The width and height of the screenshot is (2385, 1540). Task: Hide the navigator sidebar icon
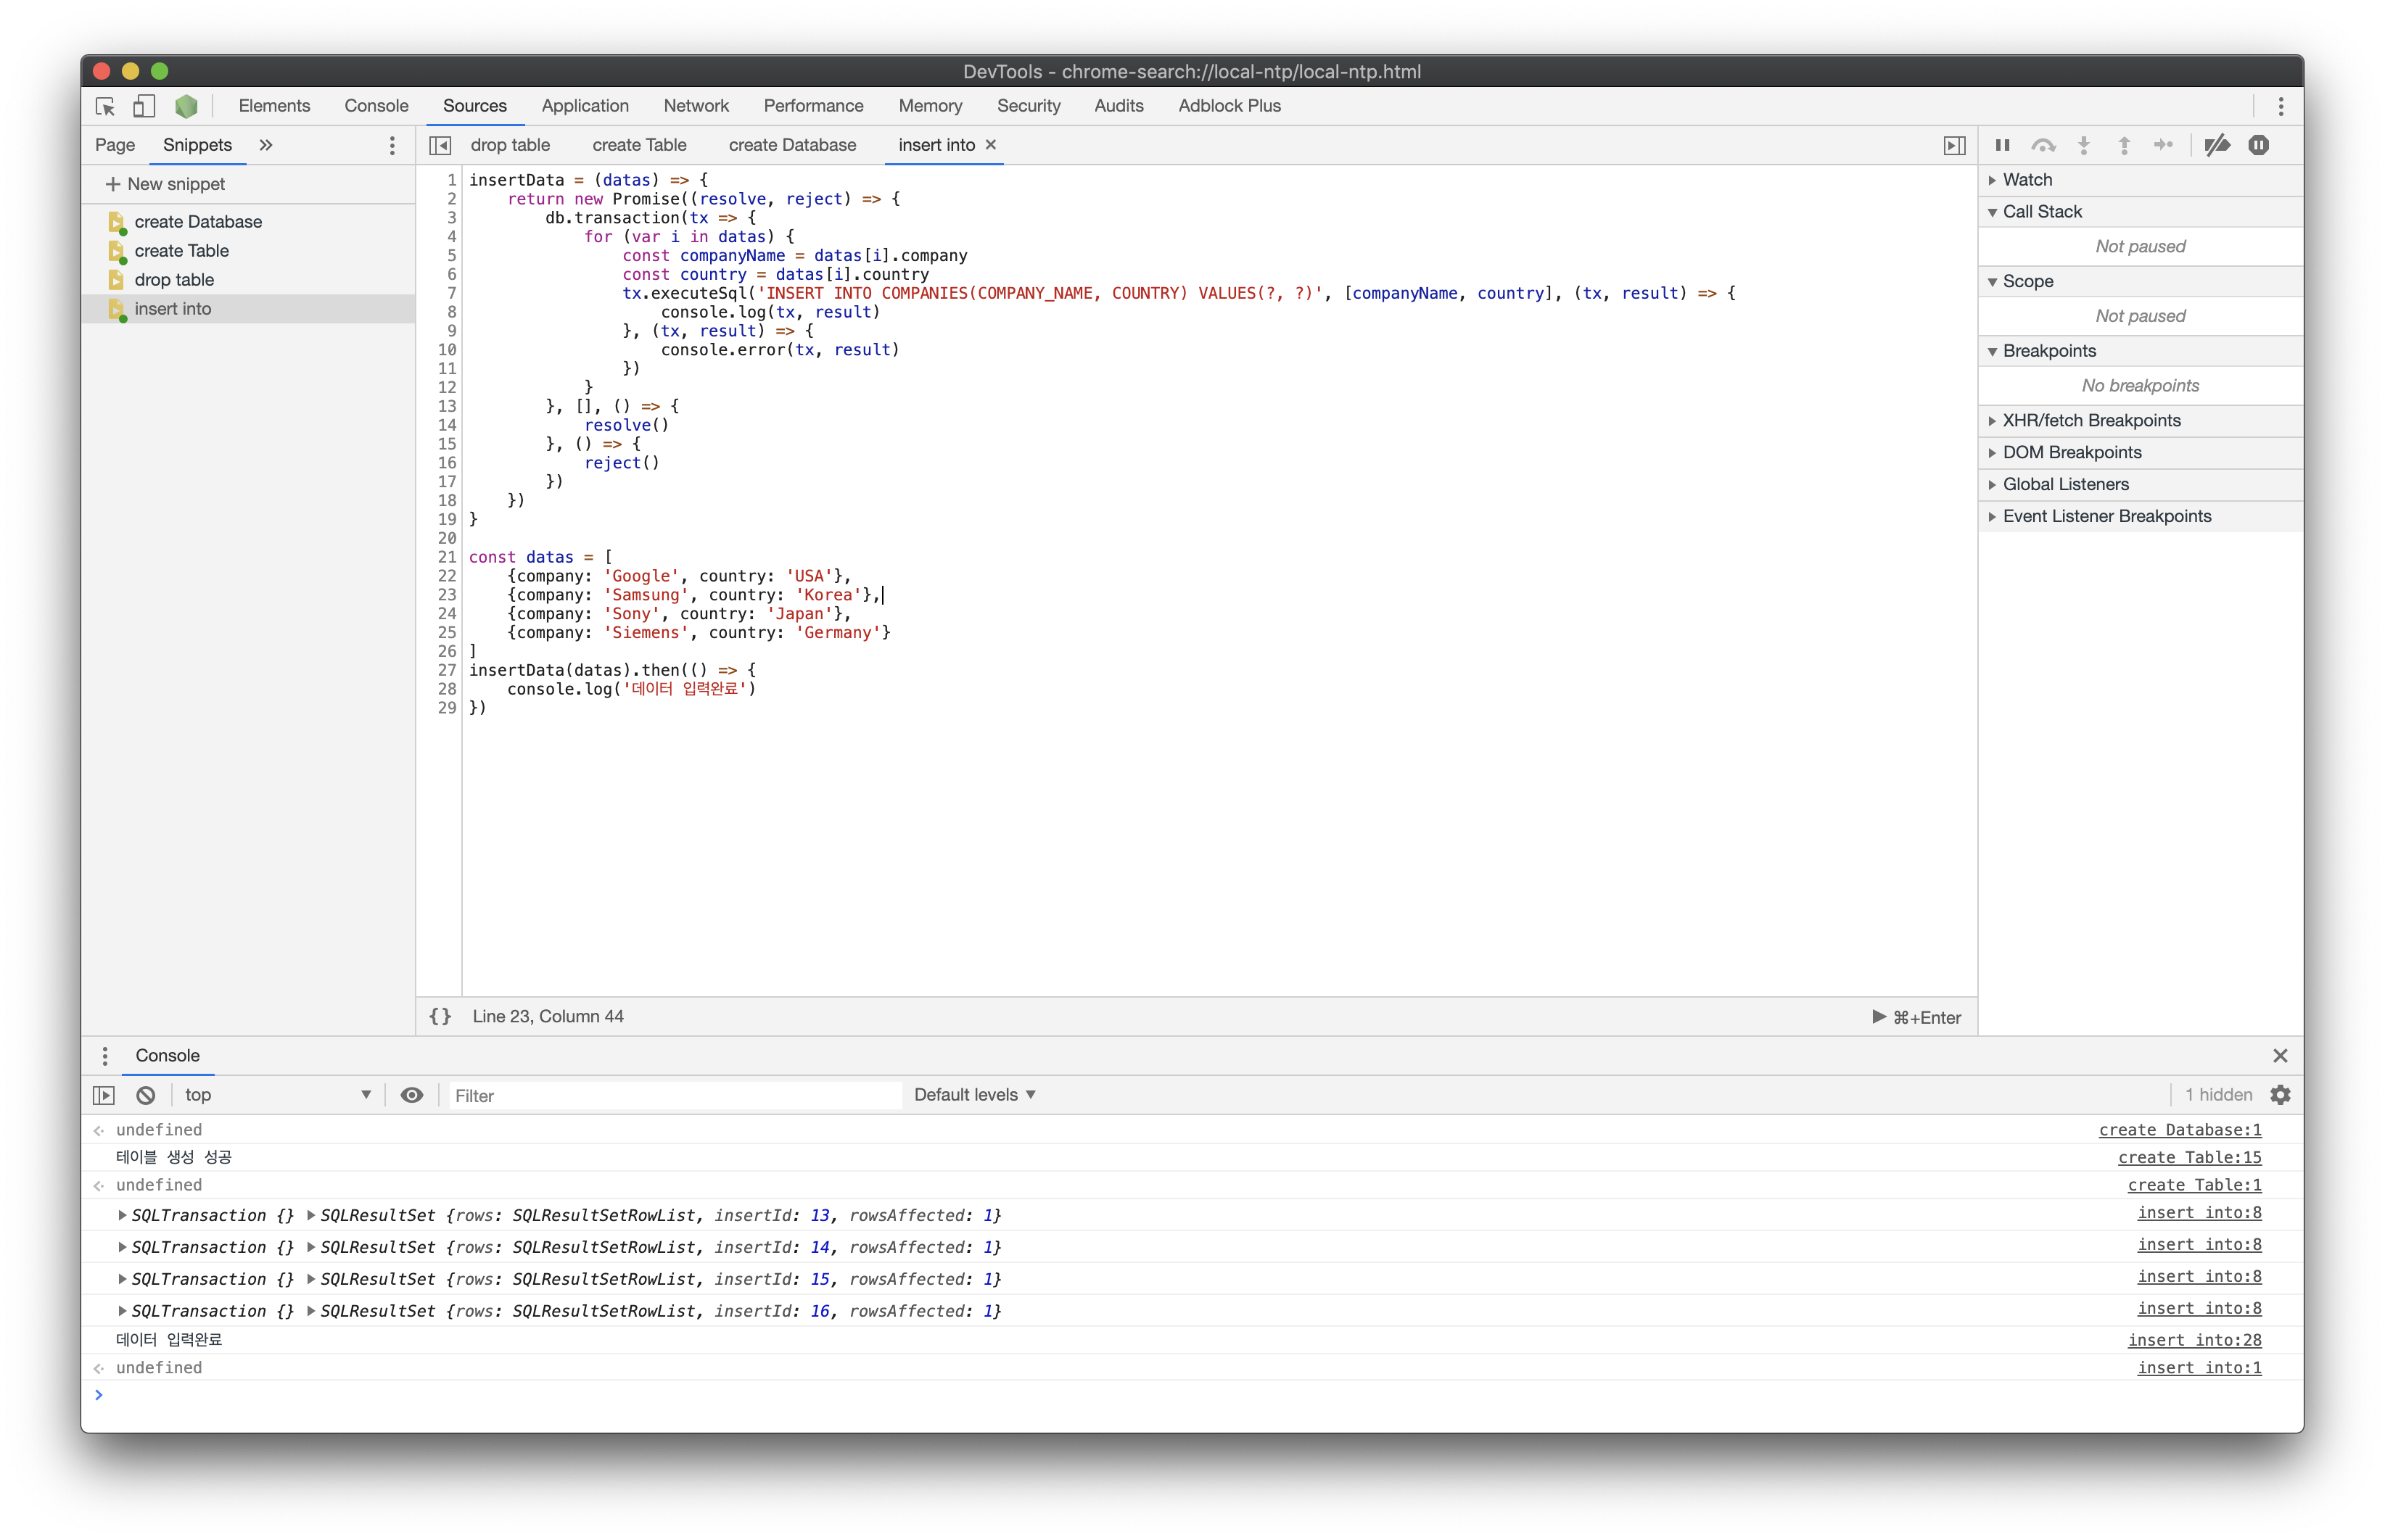(440, 145)
